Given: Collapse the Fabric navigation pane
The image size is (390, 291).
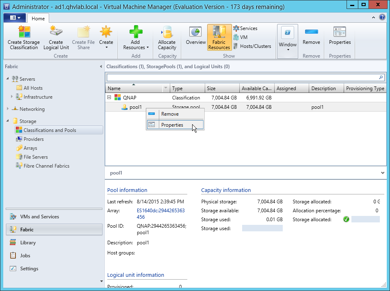Looking at the screenshot, I should point(101,66).
